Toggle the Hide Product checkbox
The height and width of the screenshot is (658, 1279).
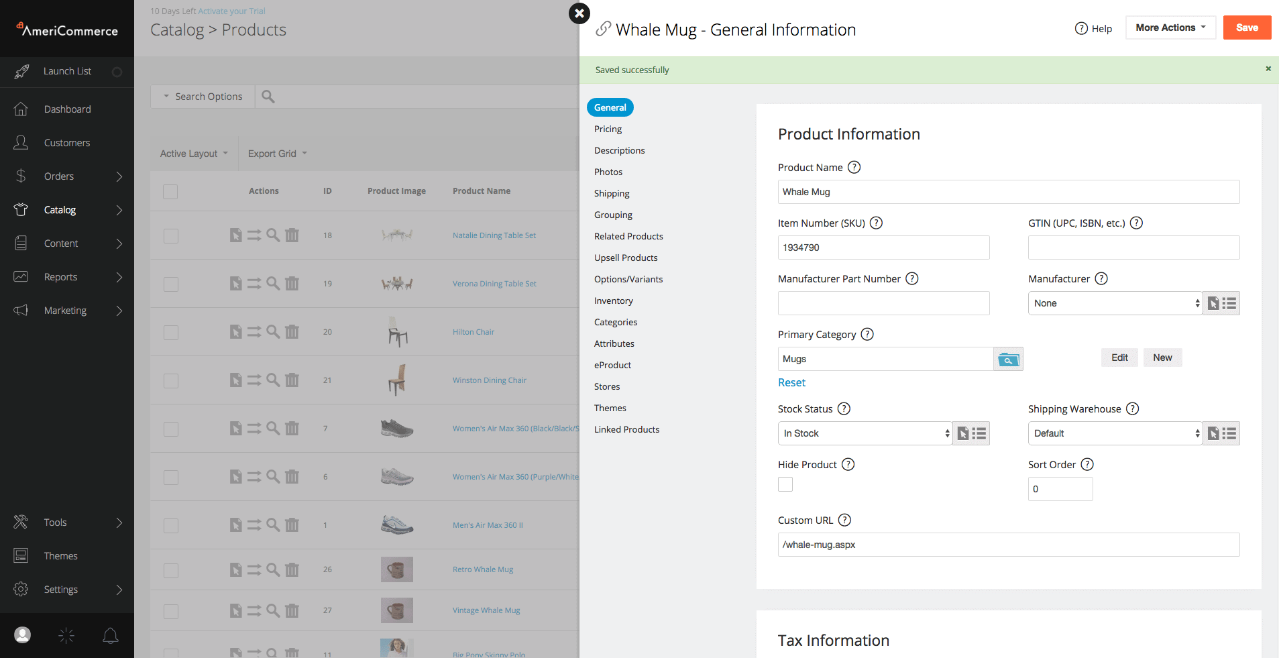point(785,484)
